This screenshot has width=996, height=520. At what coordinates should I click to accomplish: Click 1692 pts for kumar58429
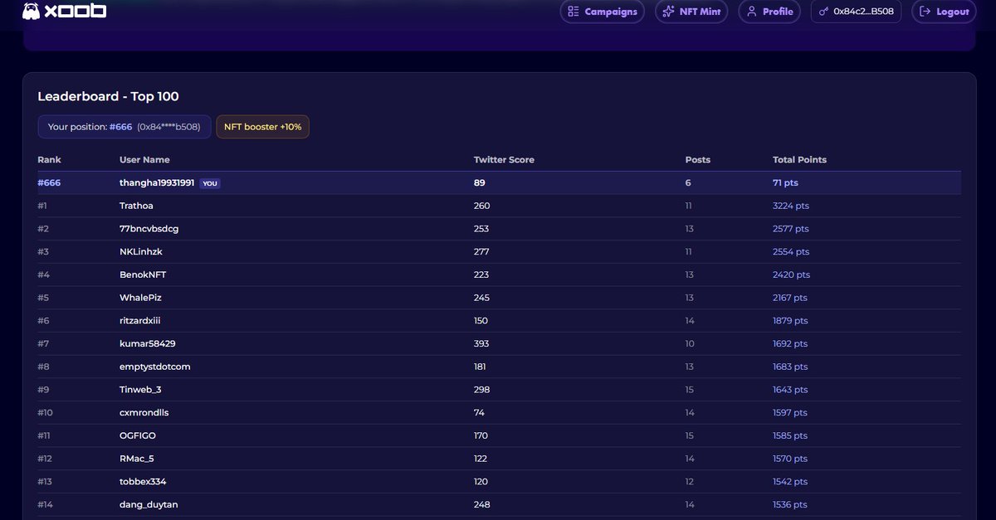click(x=790, y=343)
